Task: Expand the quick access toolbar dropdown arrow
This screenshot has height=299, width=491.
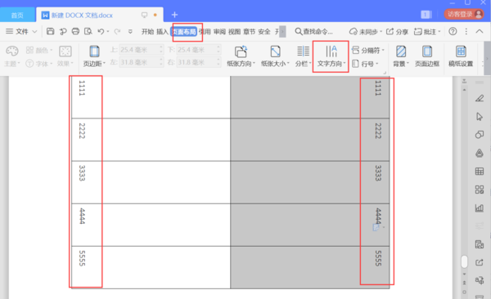Action: [x=130, y=31]
